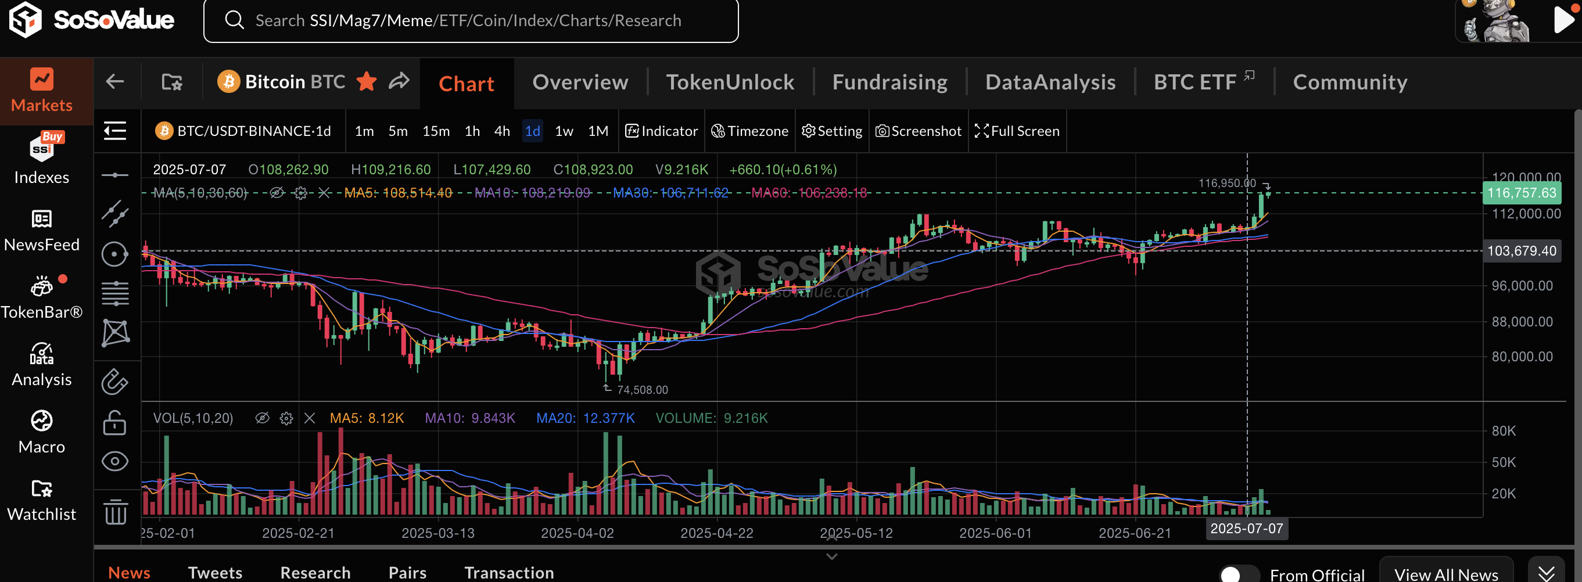Select the horizontal line drawing tool
The height and width of the screenshot is (582, 1582).
click(116, 175)
